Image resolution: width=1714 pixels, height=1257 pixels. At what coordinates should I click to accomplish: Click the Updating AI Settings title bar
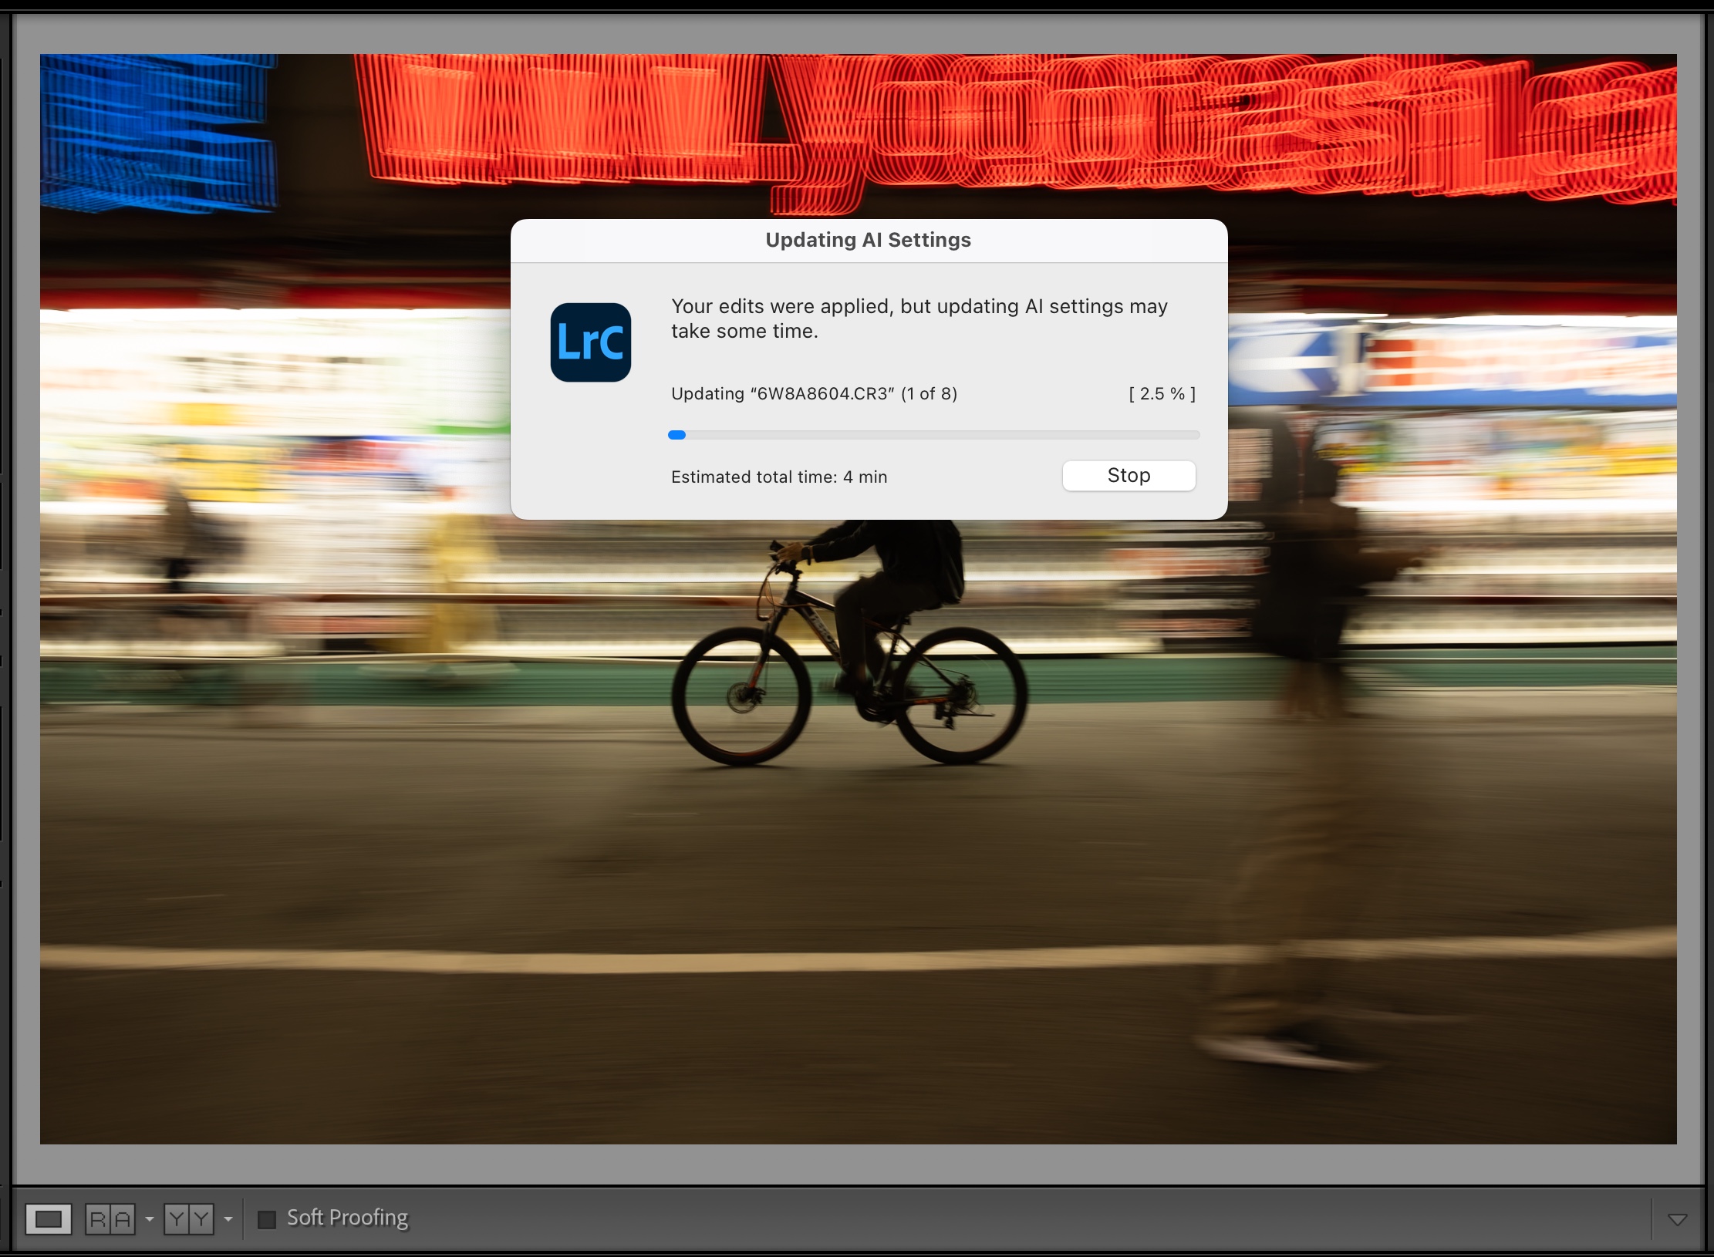coord(868,240)
